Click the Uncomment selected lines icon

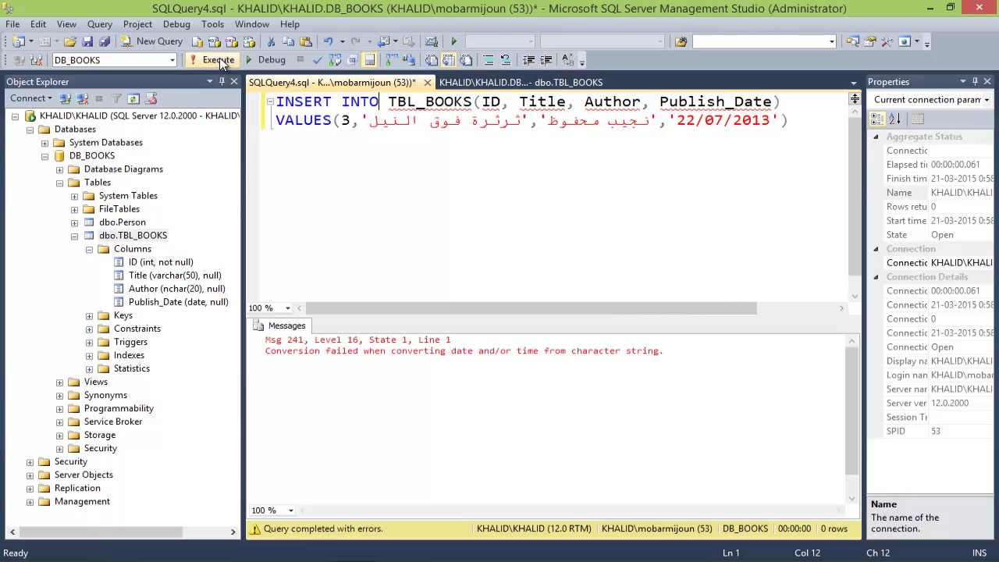[506, 60]
